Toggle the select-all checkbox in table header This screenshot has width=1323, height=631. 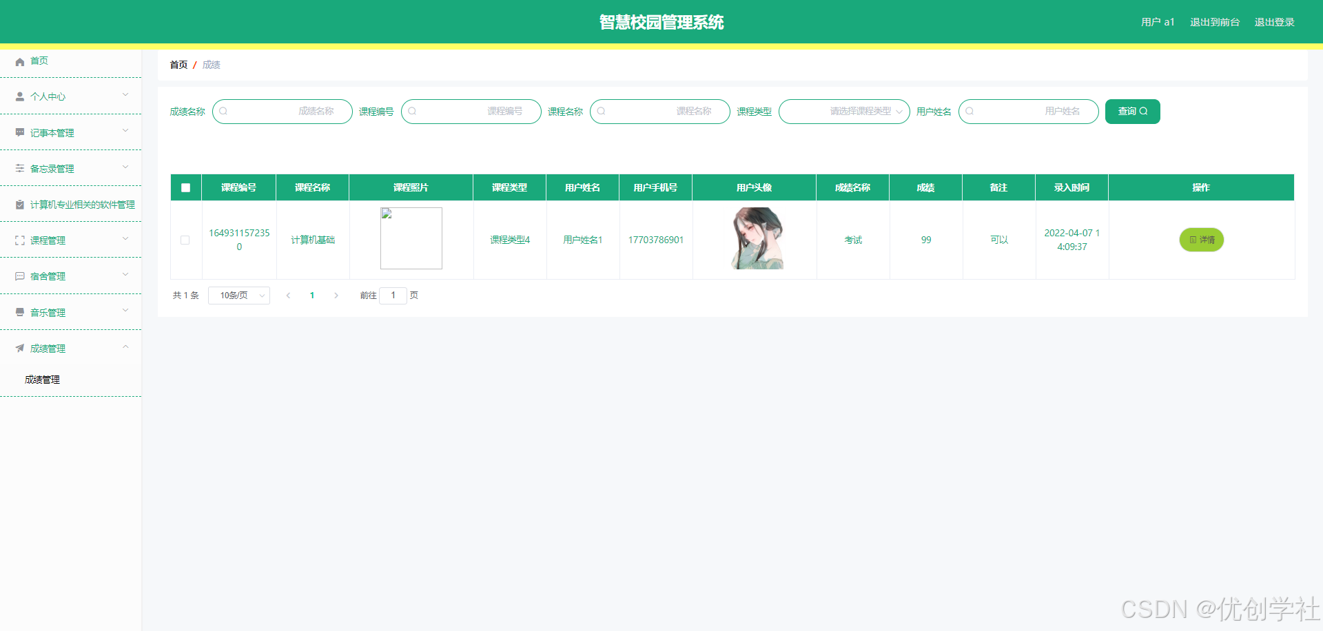click(x=185, y=187)
